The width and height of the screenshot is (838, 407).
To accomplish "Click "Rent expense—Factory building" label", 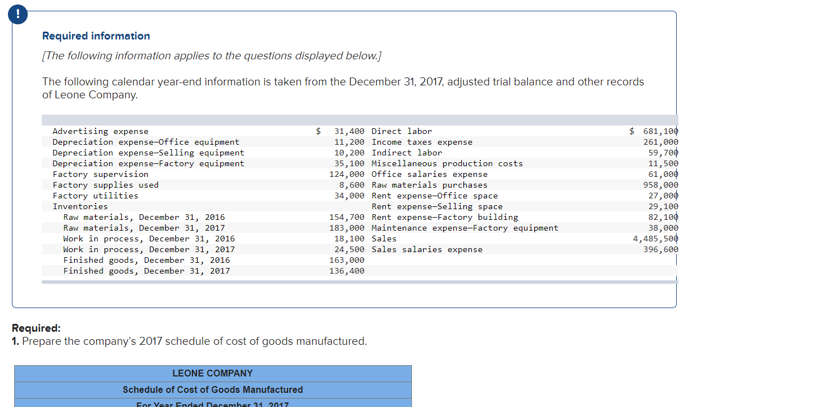I will coord(445,217).
